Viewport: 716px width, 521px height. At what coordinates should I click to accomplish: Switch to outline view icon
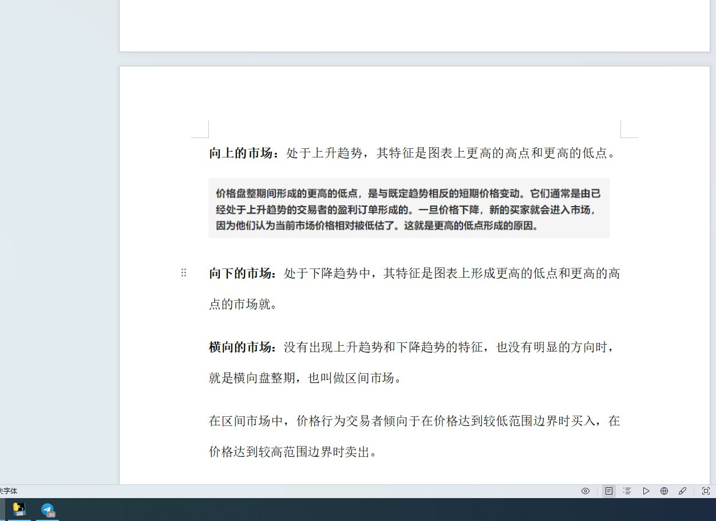pyautogui.click(x=627, y=491)
